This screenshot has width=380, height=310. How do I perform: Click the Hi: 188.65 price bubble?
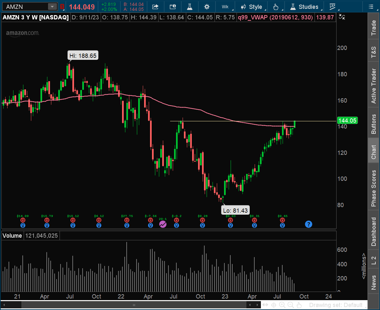point(83,56)
